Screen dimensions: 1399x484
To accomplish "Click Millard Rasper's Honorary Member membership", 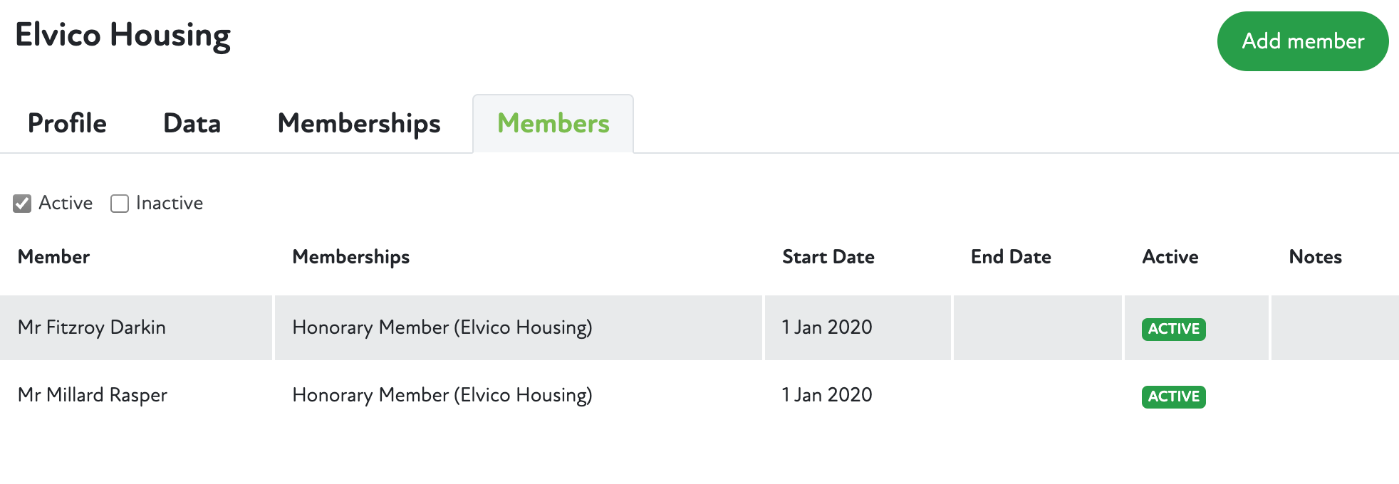I will tap(442, 395).
